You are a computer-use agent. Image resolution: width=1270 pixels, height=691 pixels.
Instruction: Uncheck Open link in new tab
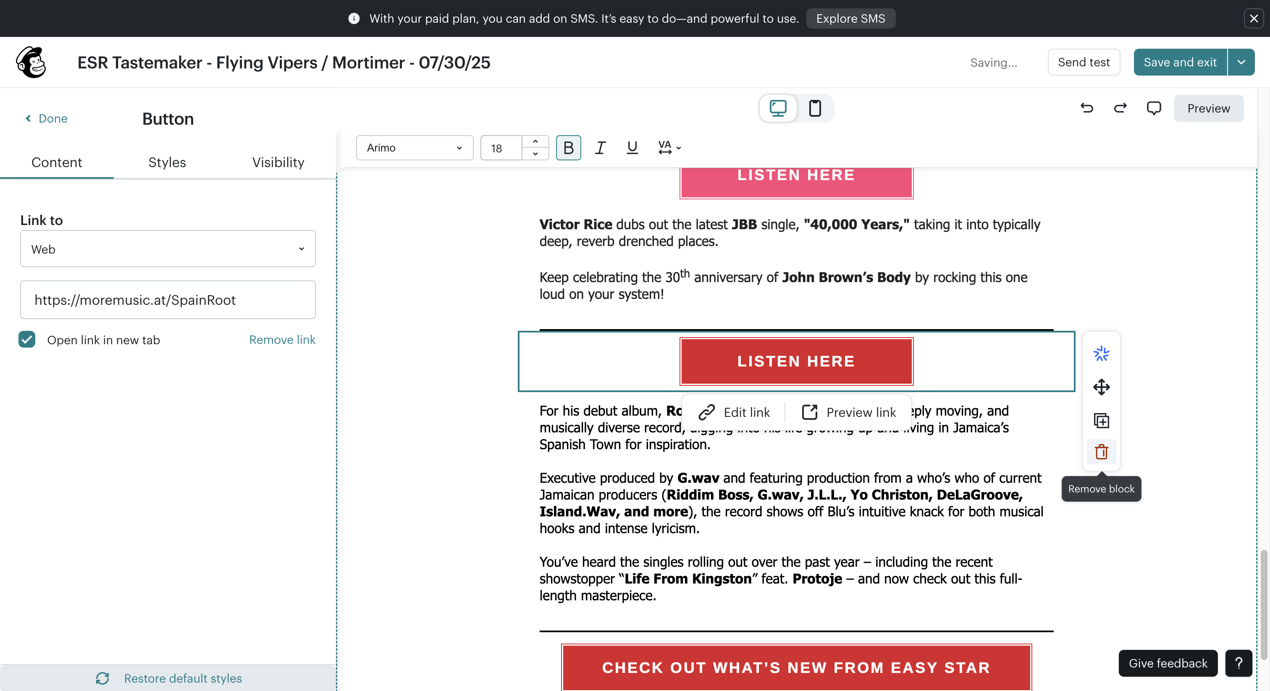click(27, 340)
